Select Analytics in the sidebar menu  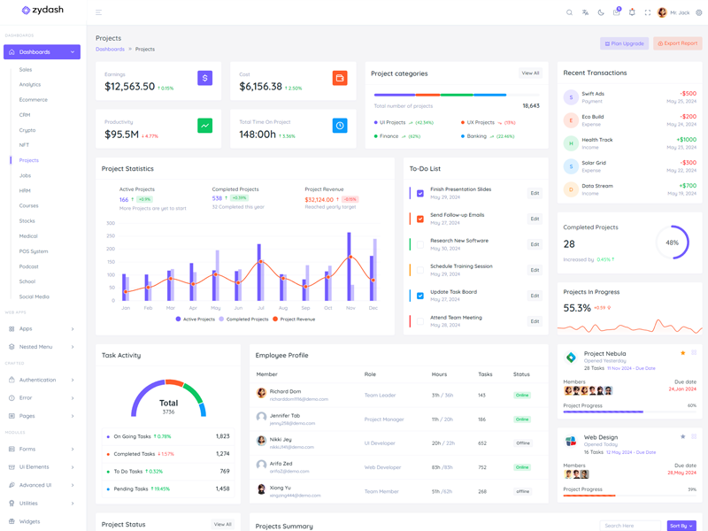click(30, 85)
